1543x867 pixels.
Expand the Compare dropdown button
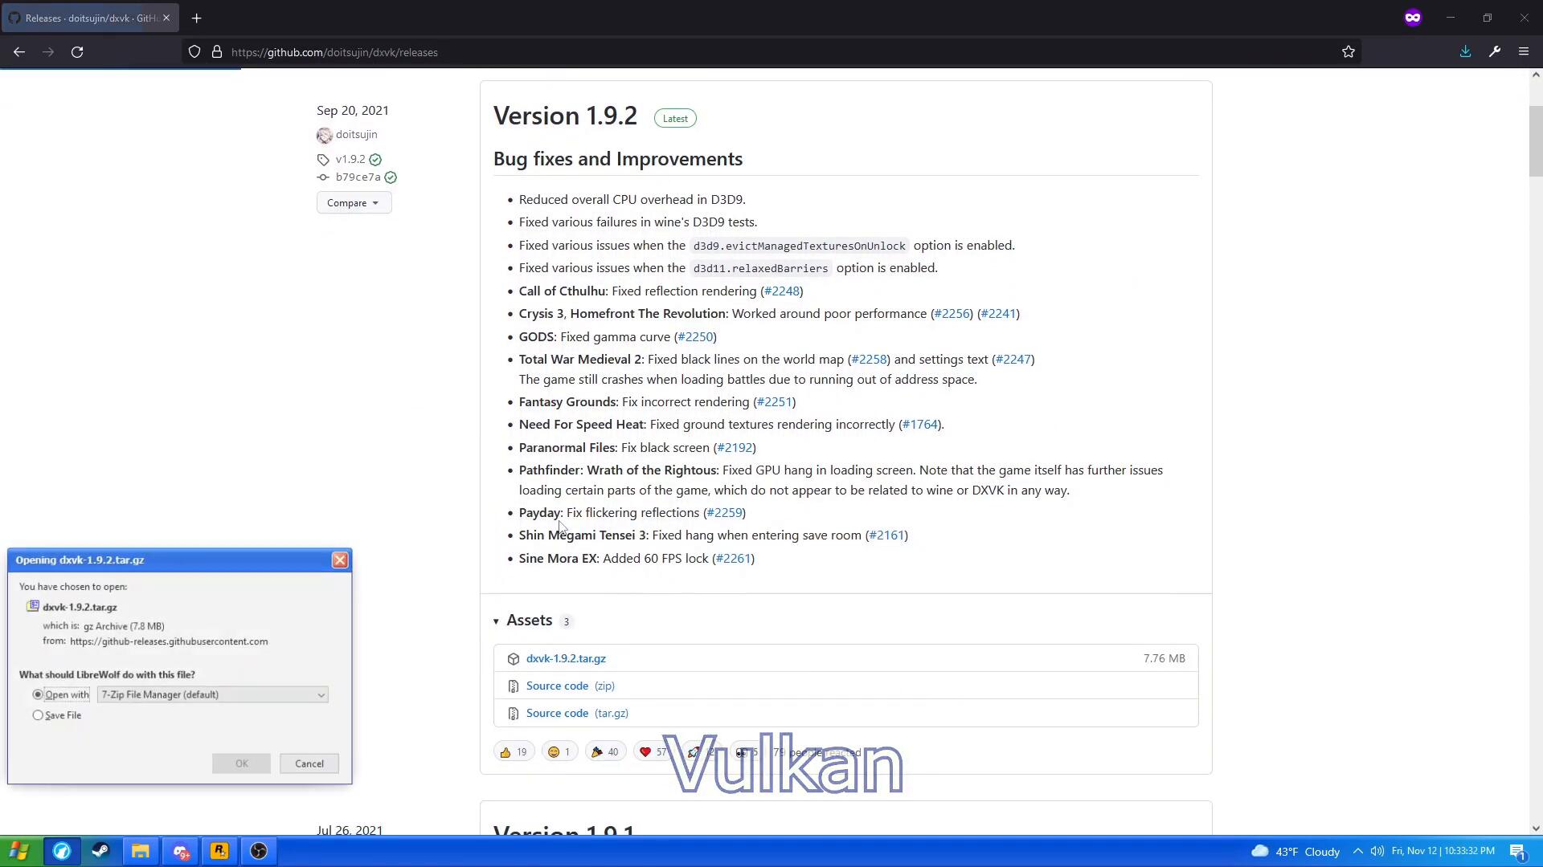354,203
